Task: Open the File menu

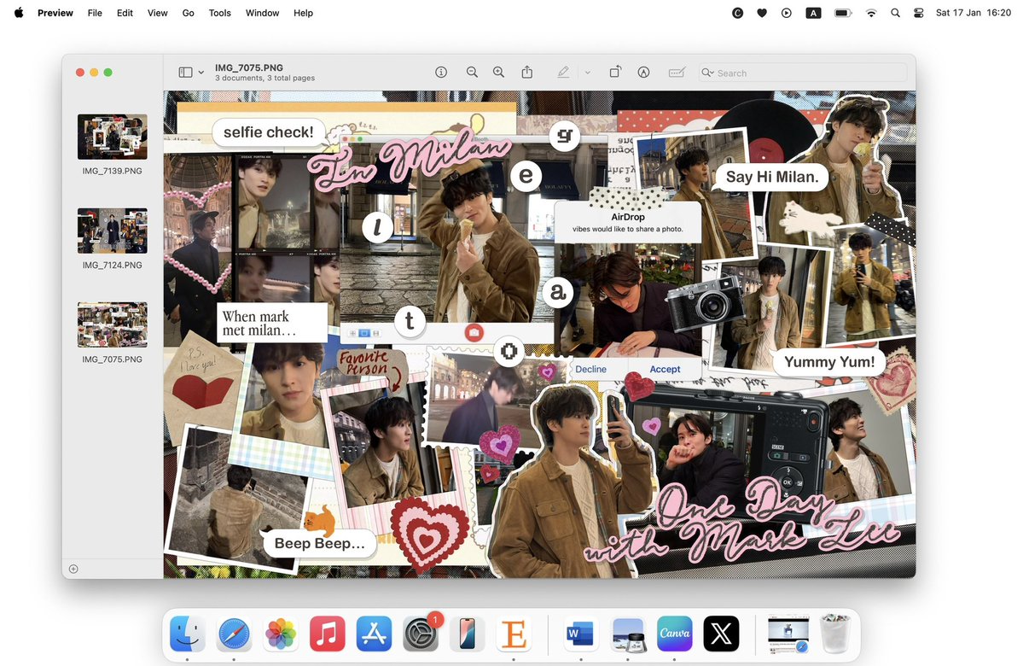Action: point(96,13)
